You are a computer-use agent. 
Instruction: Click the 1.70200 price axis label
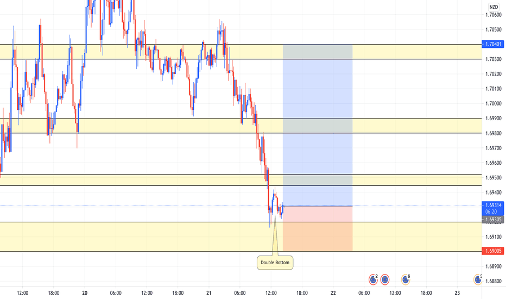494,74
